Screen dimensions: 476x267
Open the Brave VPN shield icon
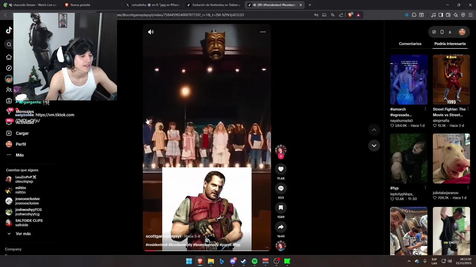(463, 15)
